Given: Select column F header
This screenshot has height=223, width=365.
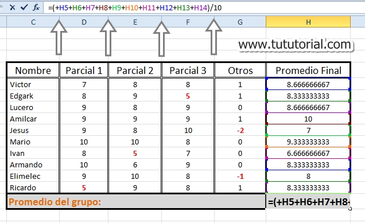Looking at the screenshot, I should 188,22.
